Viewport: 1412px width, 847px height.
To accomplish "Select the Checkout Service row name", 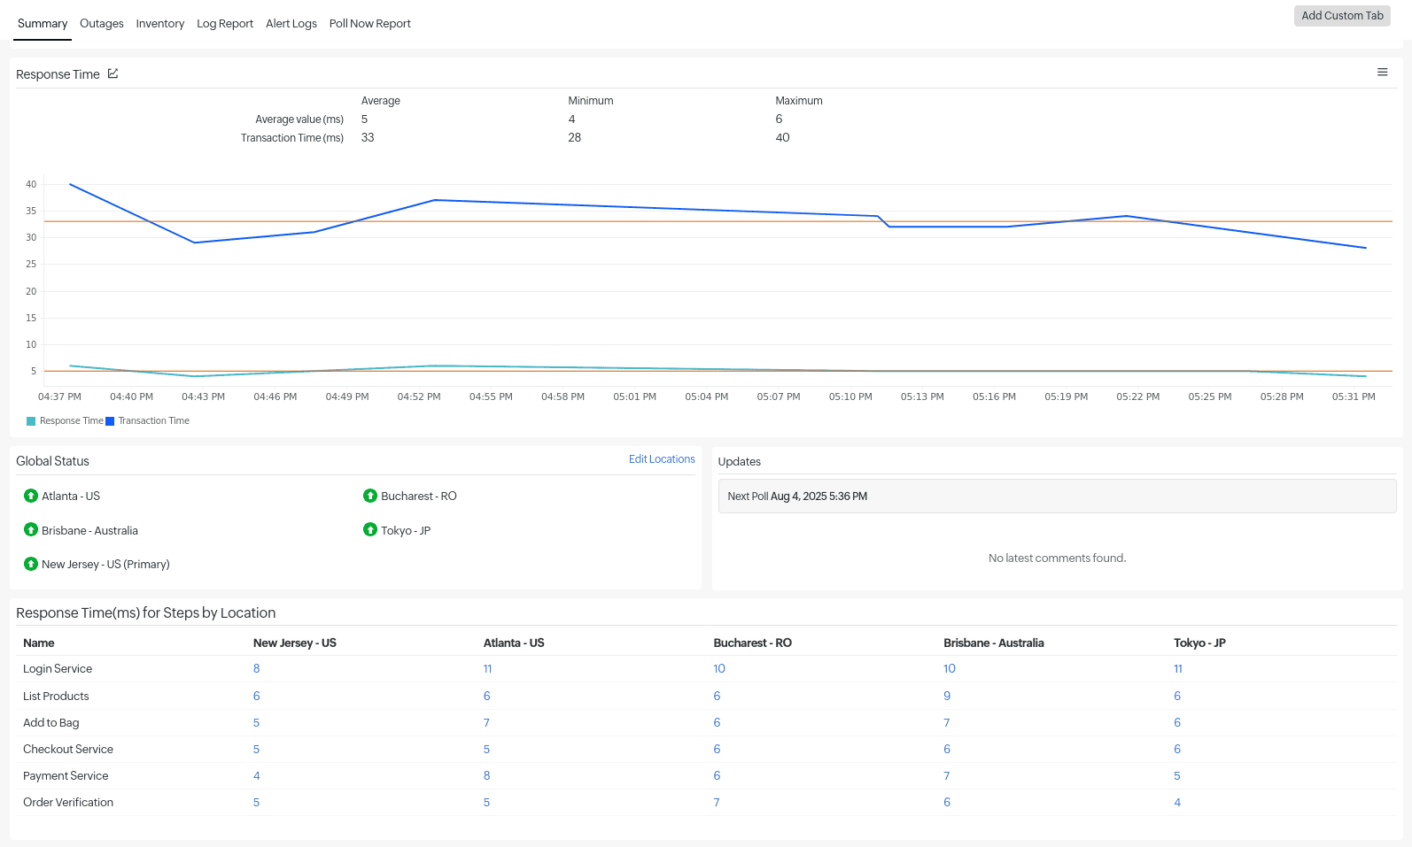I will (68, 749).
